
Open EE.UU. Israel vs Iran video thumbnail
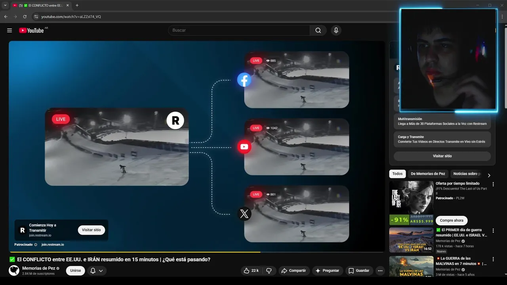[411, 240]
